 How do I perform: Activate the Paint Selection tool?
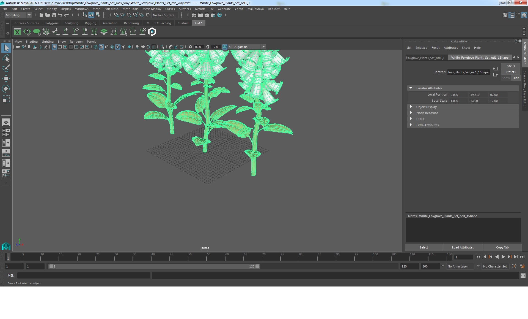click(x=6, y=68)
